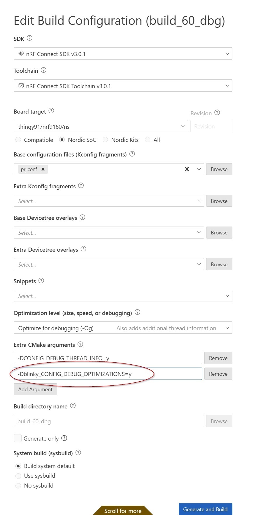Image resolution: width=270 pixels, height=515 pixels.
Task: Click the Add Argument button
Action: click(35, 389)
